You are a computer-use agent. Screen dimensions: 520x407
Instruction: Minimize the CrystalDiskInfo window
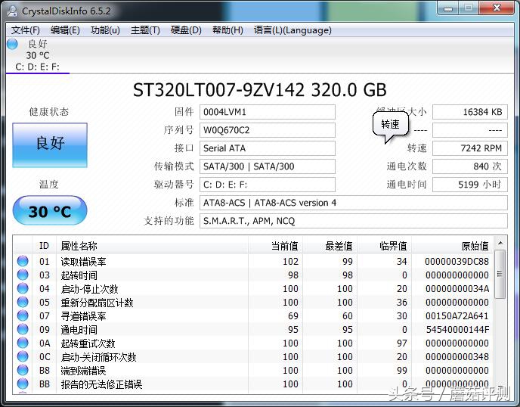(x=448, y=8)
